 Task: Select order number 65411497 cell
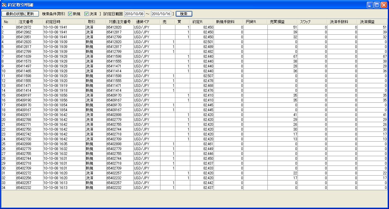(29, 66)
